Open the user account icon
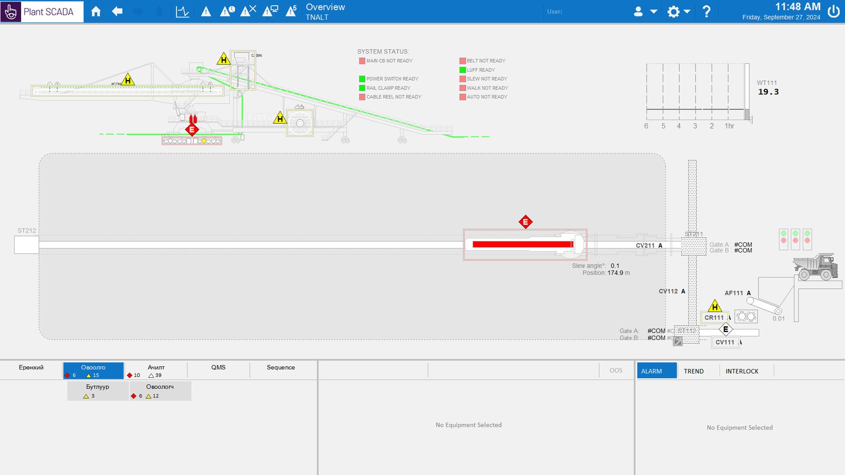 638,12
